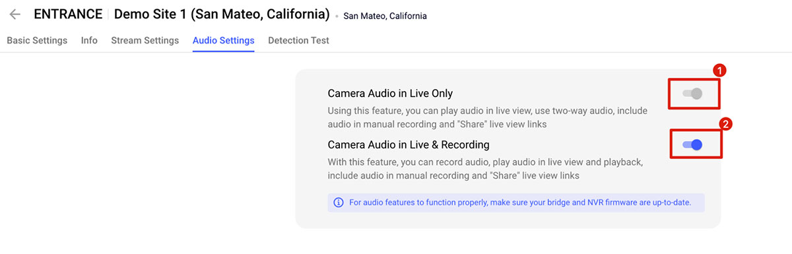Click the gray dot separator before location

tap(337, 16)
